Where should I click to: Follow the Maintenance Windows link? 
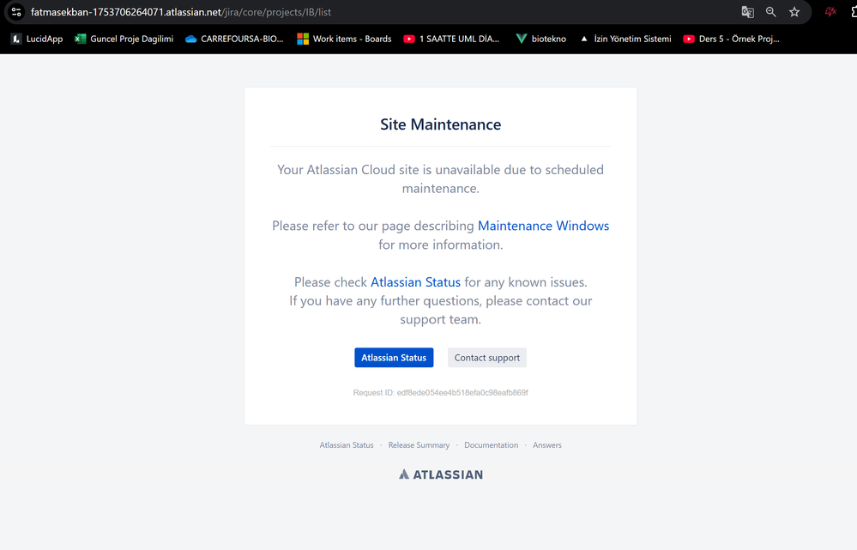coord(543,226)
